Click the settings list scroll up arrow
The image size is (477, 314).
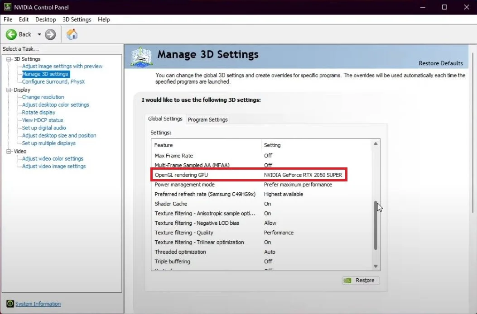pos(376,143)
